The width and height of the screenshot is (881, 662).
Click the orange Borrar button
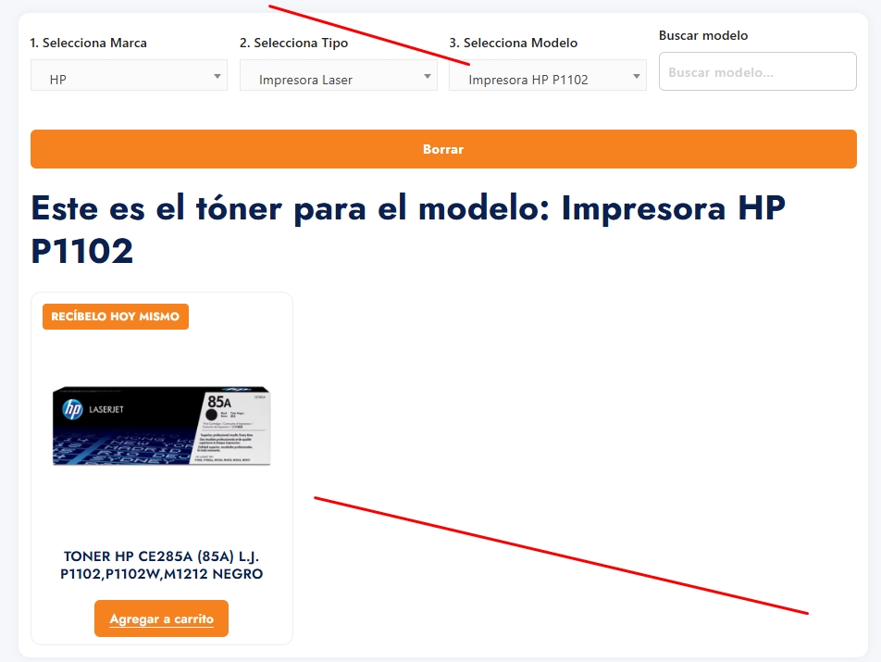point(443,149)
